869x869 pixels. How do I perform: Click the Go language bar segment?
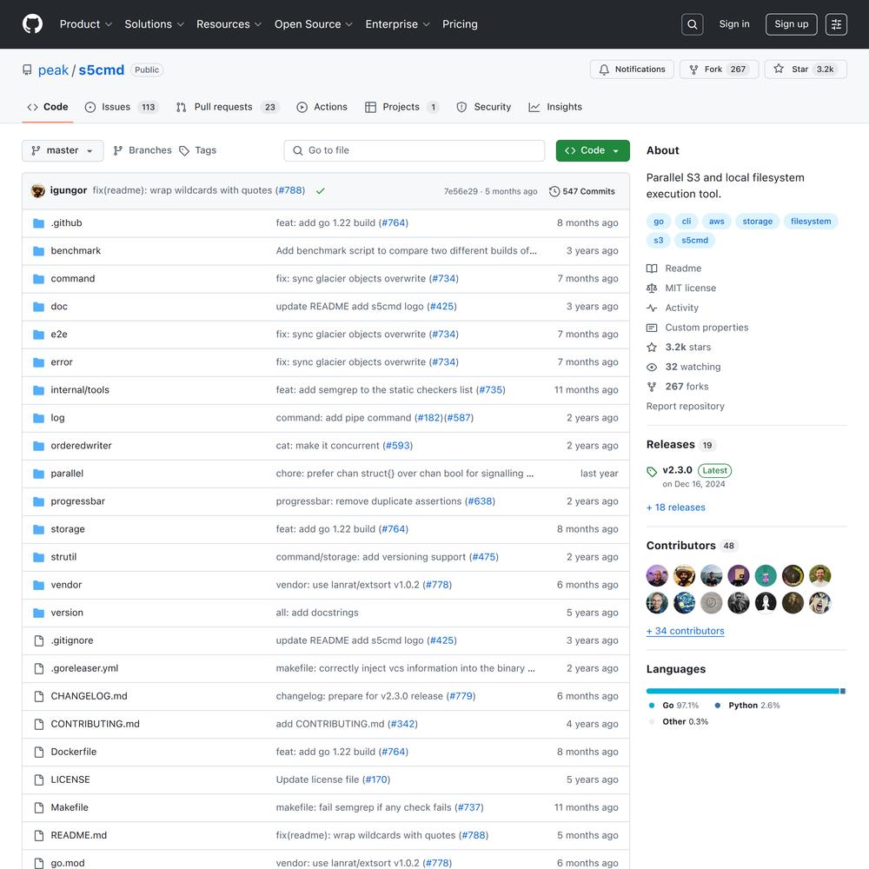pyautogui.click(x=742, y=691)
